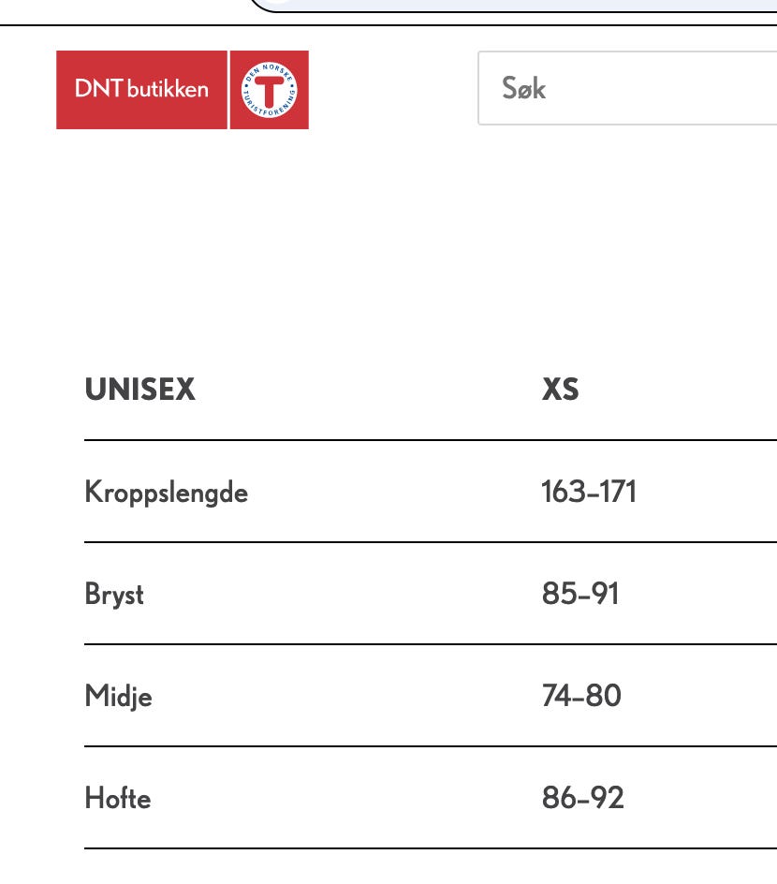This screenshot has width=777, height=884.
Task: Select the Bryst row label
Action: 114,595
